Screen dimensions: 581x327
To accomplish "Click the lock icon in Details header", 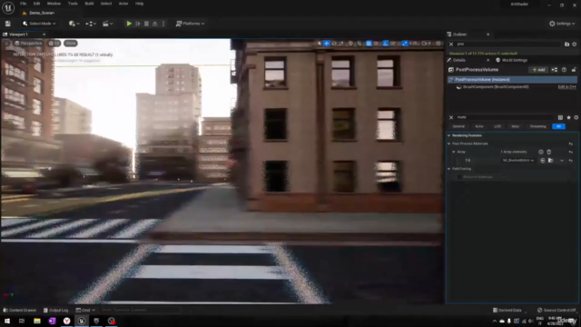I will pyautogui.click(x=574, y=70).
